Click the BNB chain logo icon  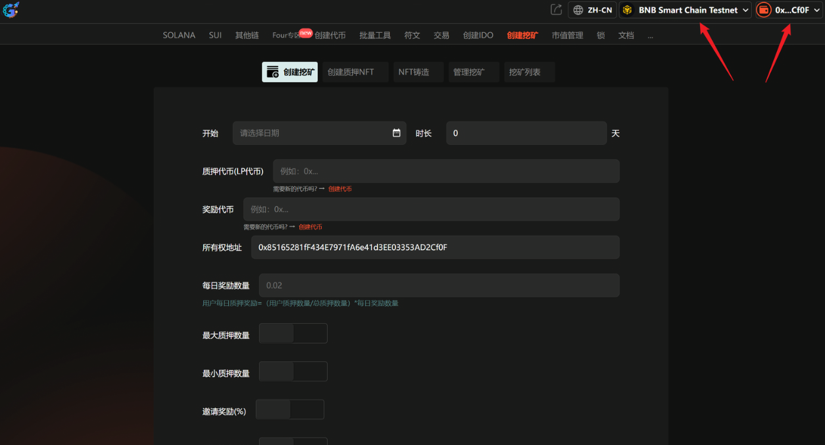point(626,10)
